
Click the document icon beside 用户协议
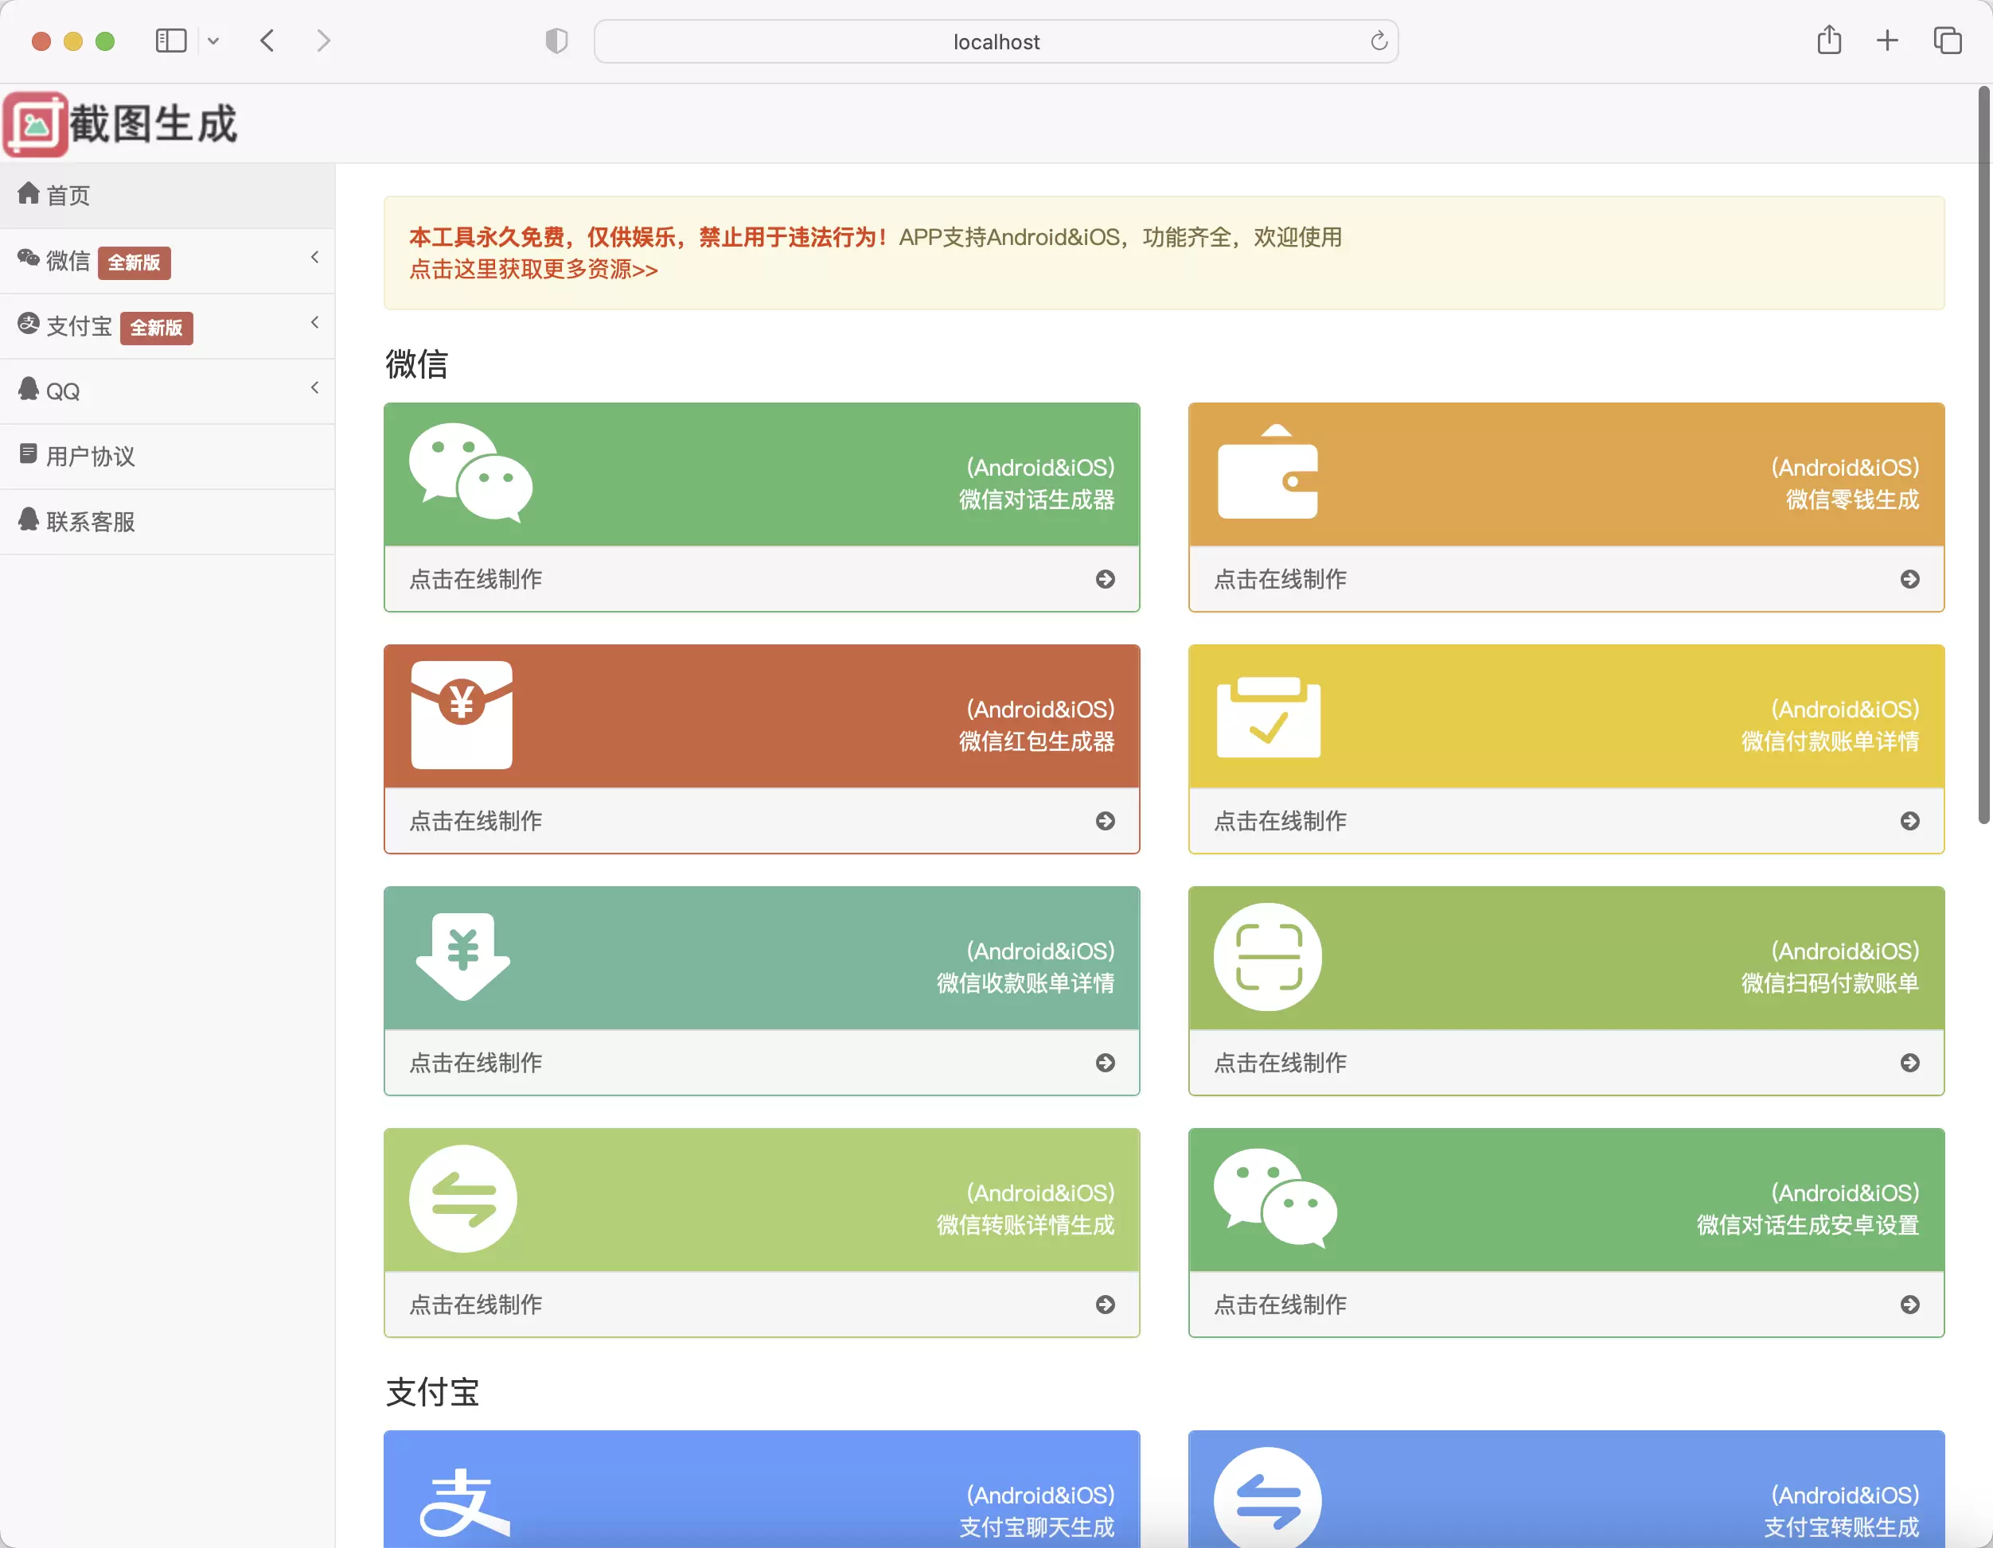29,453
